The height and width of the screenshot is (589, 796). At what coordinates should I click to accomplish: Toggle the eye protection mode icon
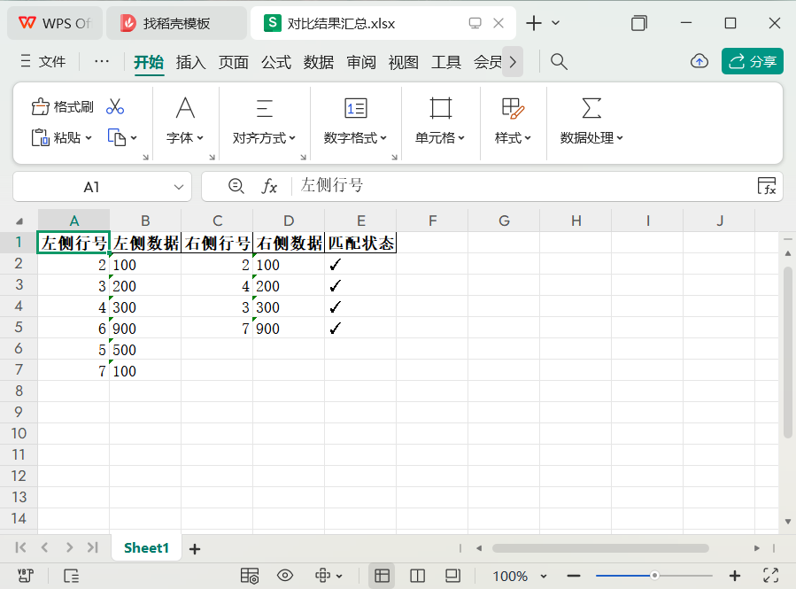click(x=285, y=576)
